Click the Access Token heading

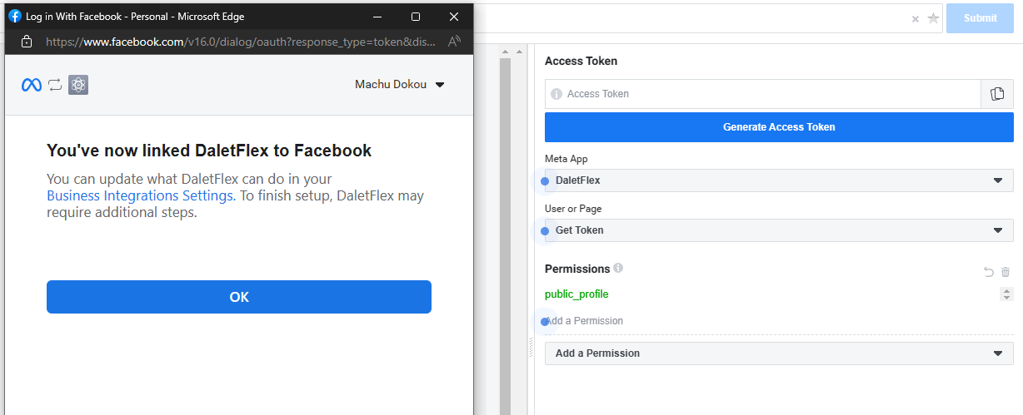click(581, 61)
